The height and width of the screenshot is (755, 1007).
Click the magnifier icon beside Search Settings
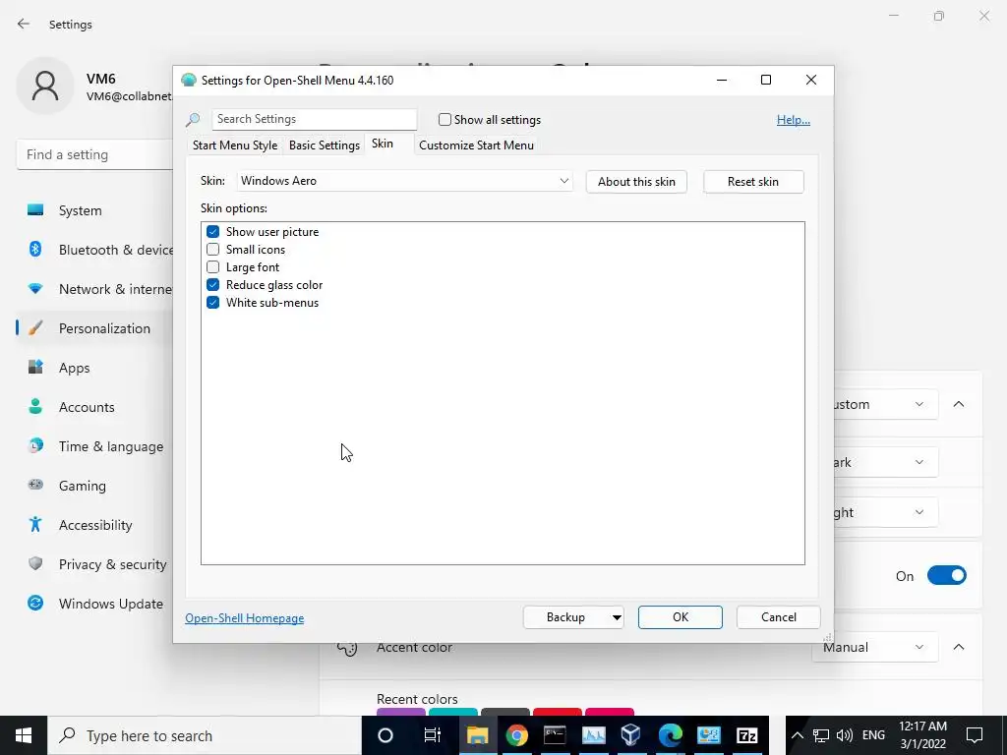click(193, 119)
